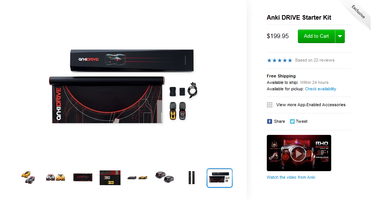The width and height of the screenshot is (371, 201).
Task: Select the charging pods thumbnail
Action: [165, 177]
